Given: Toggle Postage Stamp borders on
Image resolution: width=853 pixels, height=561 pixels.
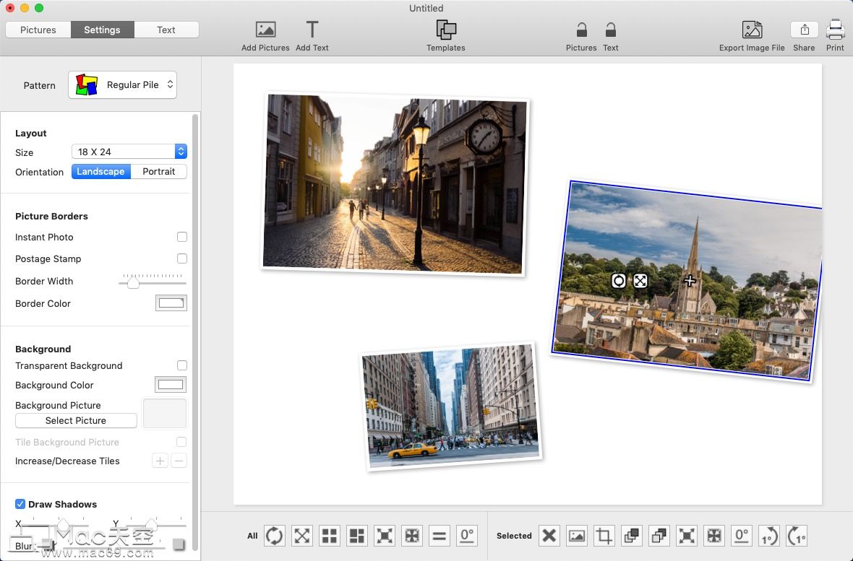Looking at the screenshot, I should [x=182, y=258].
